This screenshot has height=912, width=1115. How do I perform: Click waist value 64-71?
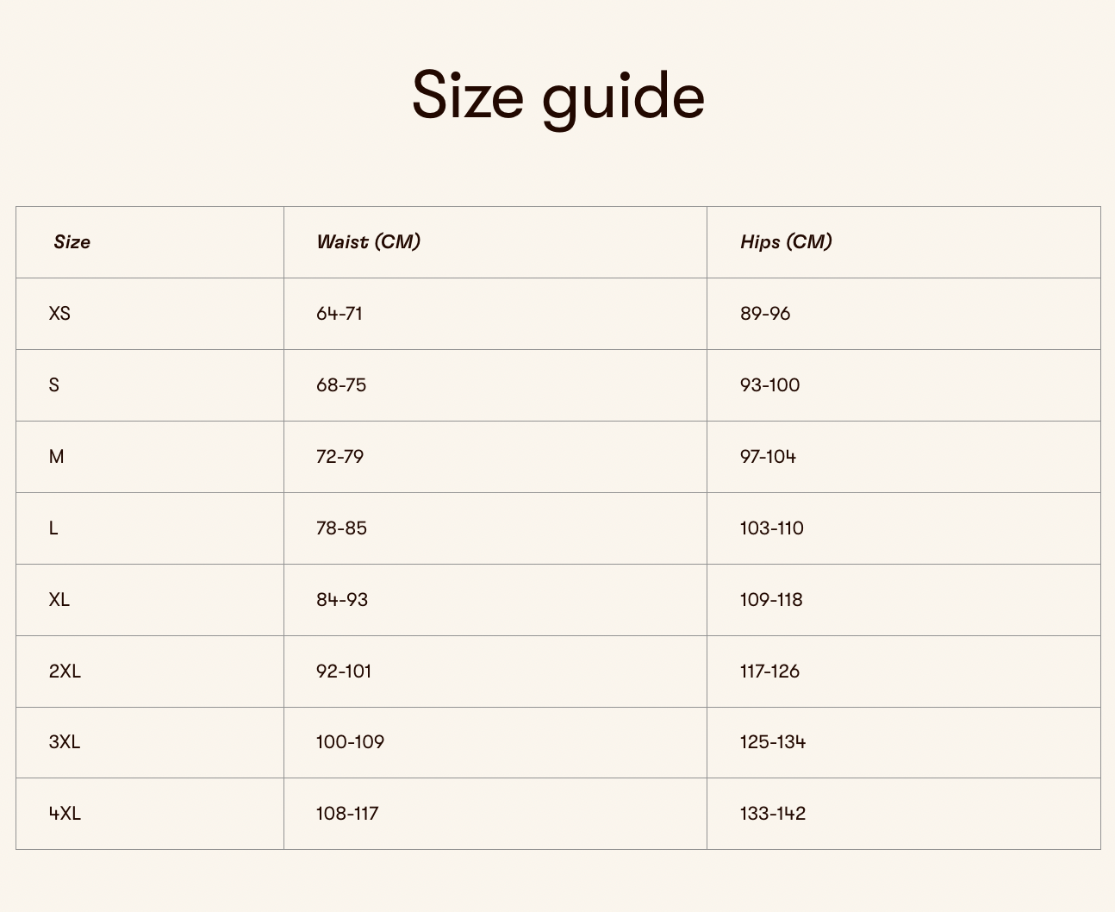(339, 314)
